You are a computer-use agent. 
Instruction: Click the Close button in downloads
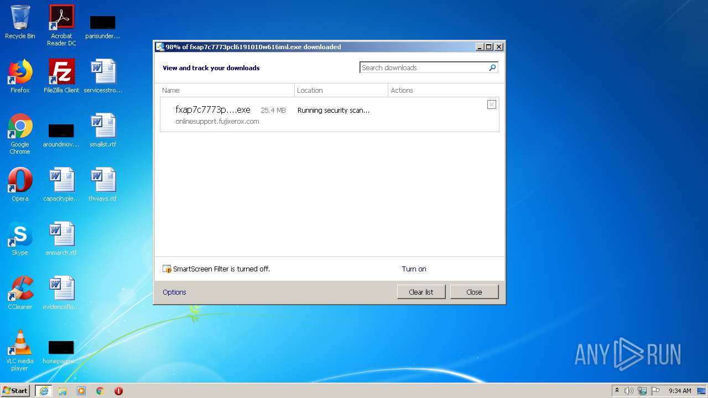pos(474,292)
